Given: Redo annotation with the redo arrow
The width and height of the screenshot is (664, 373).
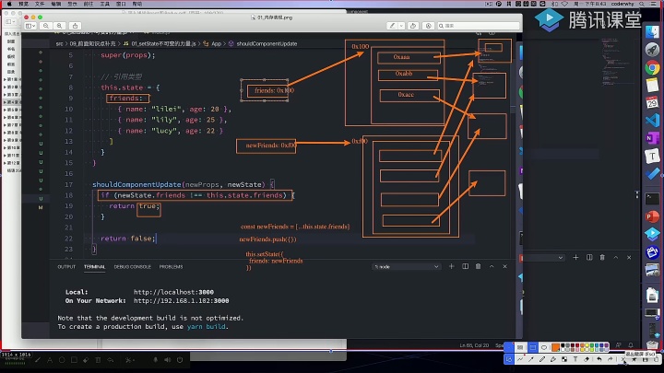Looking at the screenshot, I should [x=611, y=359].
